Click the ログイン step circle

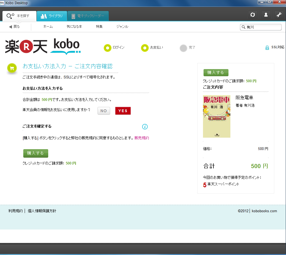(x=107, y=48)
